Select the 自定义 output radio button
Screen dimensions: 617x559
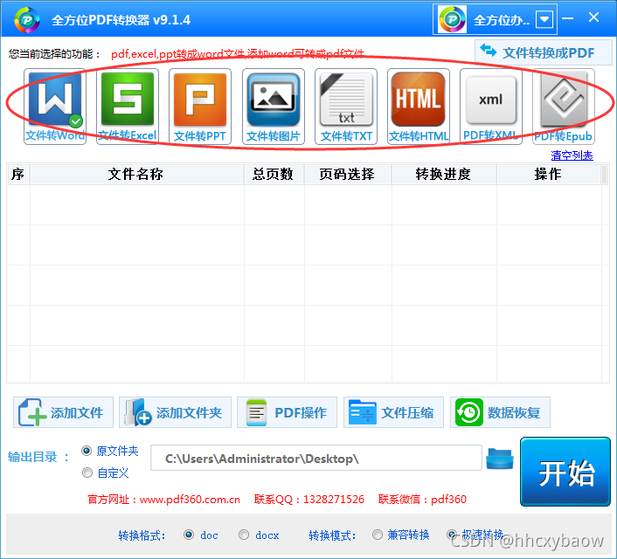click(x=87, y=473)
